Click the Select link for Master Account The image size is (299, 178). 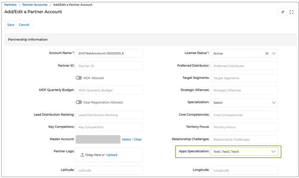pos(126,139)
